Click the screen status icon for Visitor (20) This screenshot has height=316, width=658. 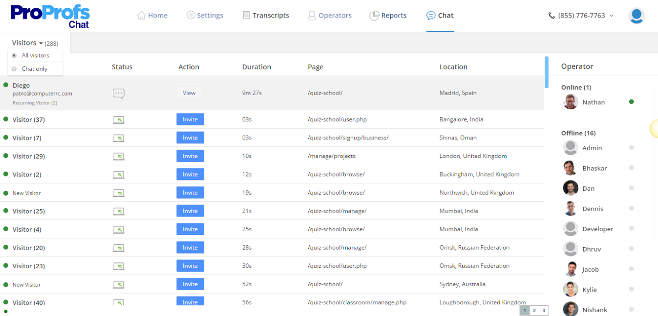[118, 248]
